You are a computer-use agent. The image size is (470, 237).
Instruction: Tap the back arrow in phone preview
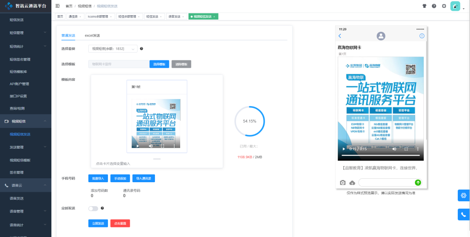tap(339, 36)
